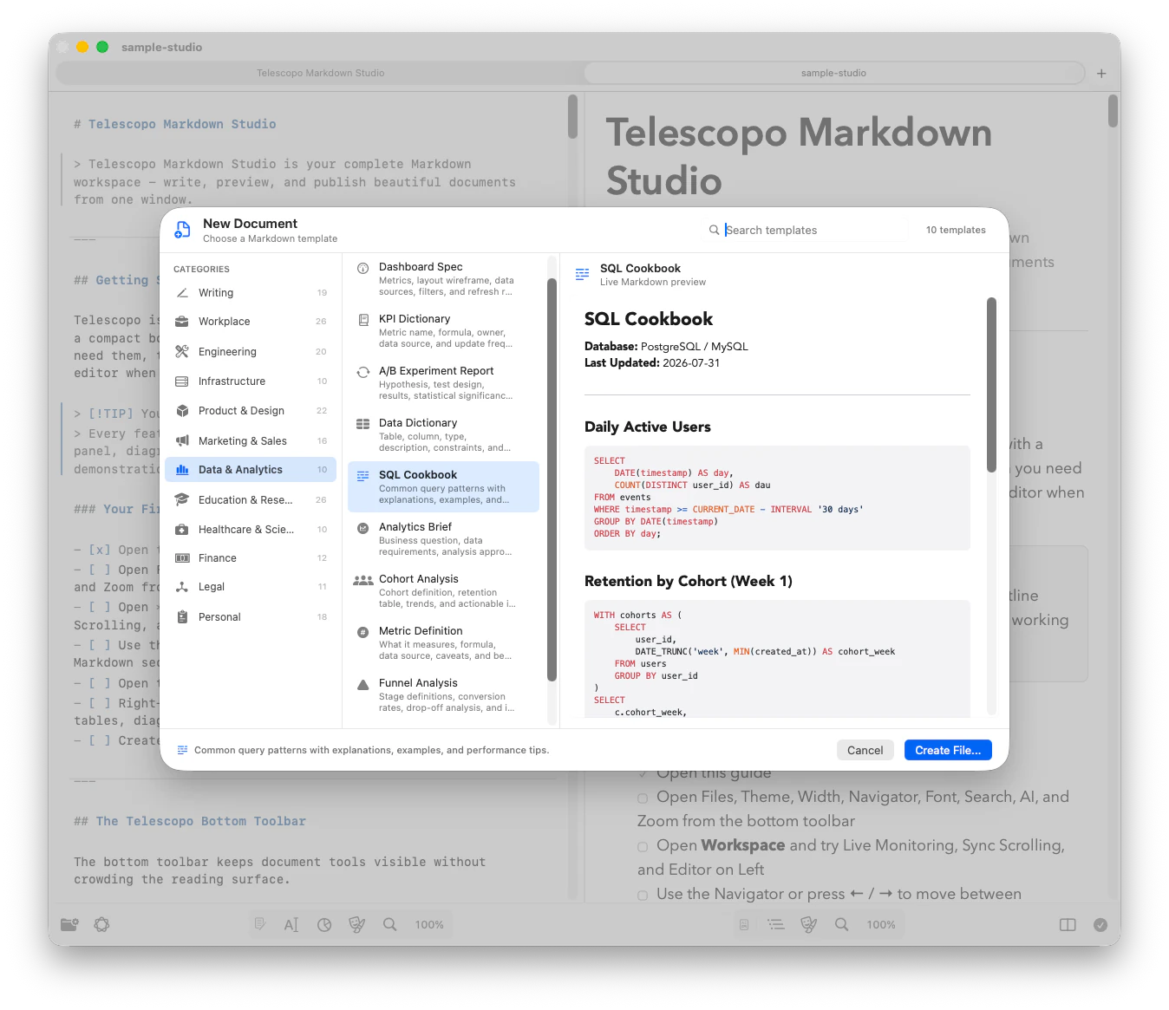Click the Data Dictionary table icon
This screenshot has height=1010, width=1169.
[x=363, y=424]
